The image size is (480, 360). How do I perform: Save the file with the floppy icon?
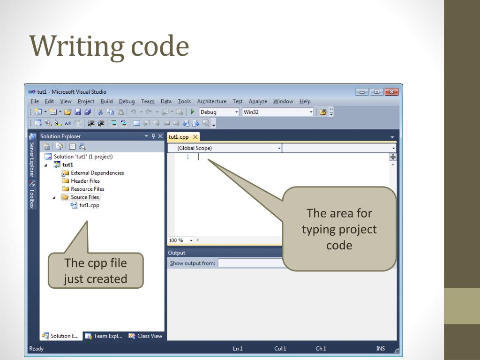pyautogui.click(x=78, y=112)
